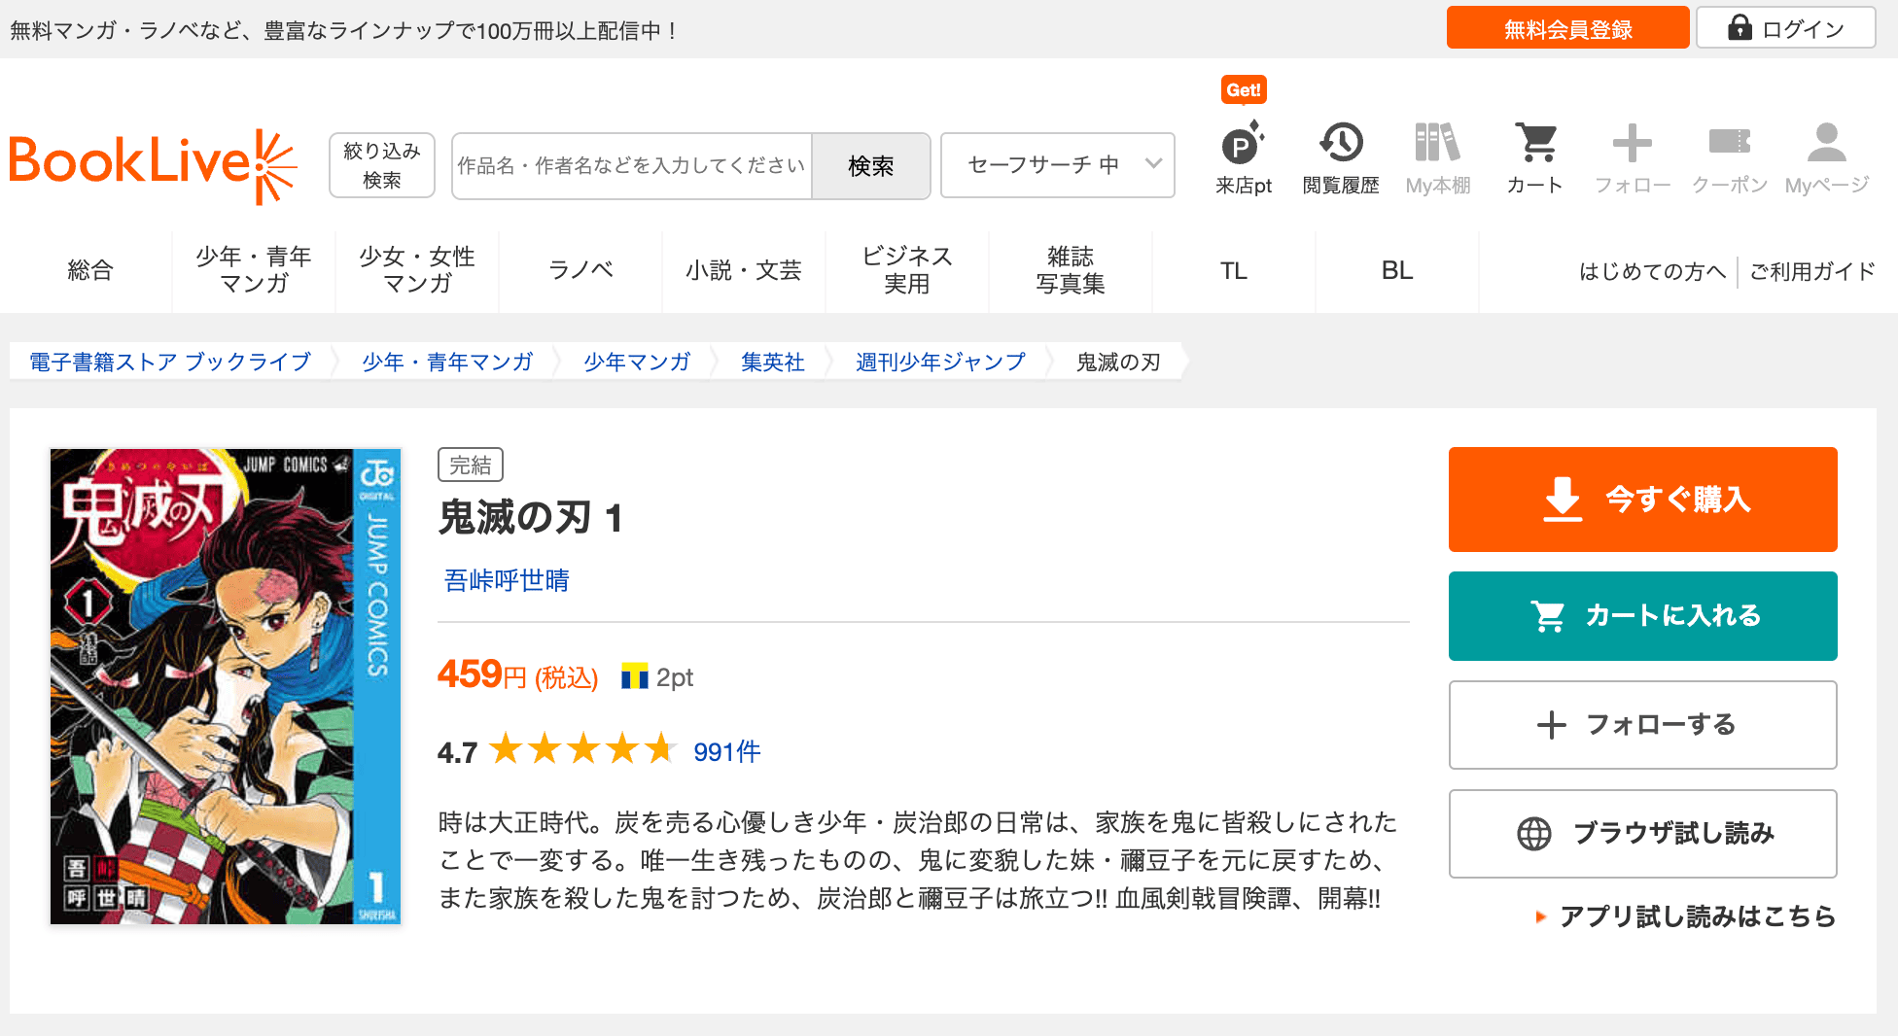Click the search text input field
Image resolution: width=1898 pixels, height=1036 pixels.
(632, 166)
